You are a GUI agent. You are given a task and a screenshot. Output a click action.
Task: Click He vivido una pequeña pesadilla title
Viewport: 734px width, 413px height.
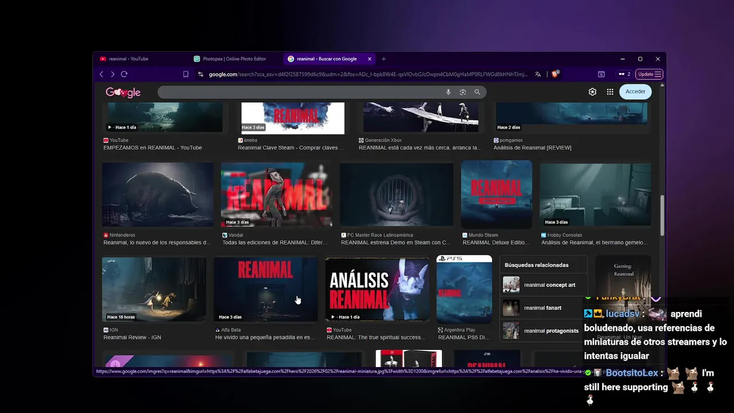click(264, 337)
